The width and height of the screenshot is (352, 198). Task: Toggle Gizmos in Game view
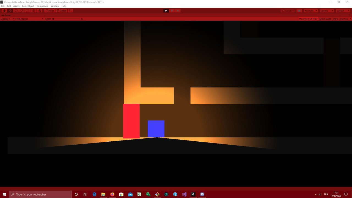pos(343,19)
